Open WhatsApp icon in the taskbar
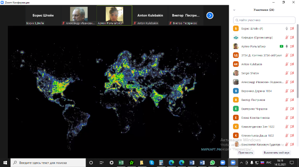Image resolution: width=299 pixels, height=167 pixels. pyautogui.click(x=213, y=163)
